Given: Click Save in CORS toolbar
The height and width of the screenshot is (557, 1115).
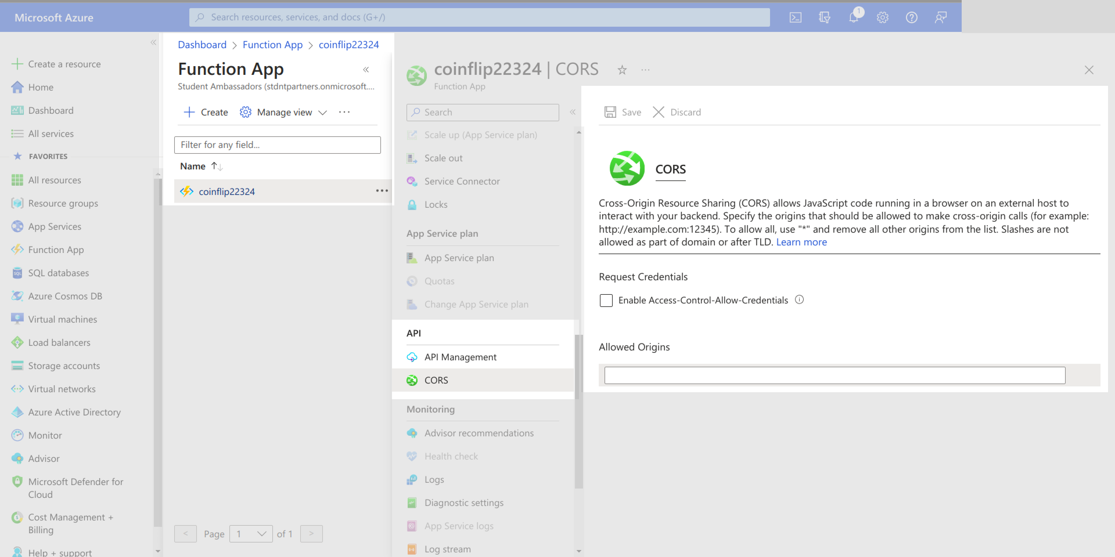Looking at the screenshot, I should [x=623, y=113].
